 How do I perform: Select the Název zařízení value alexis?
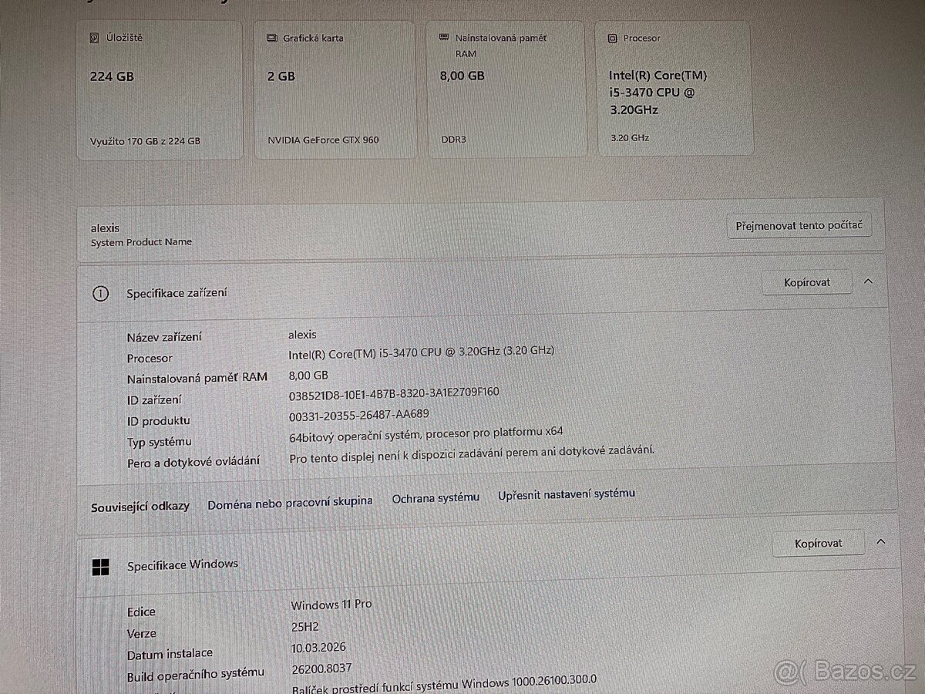coord(302,335)
